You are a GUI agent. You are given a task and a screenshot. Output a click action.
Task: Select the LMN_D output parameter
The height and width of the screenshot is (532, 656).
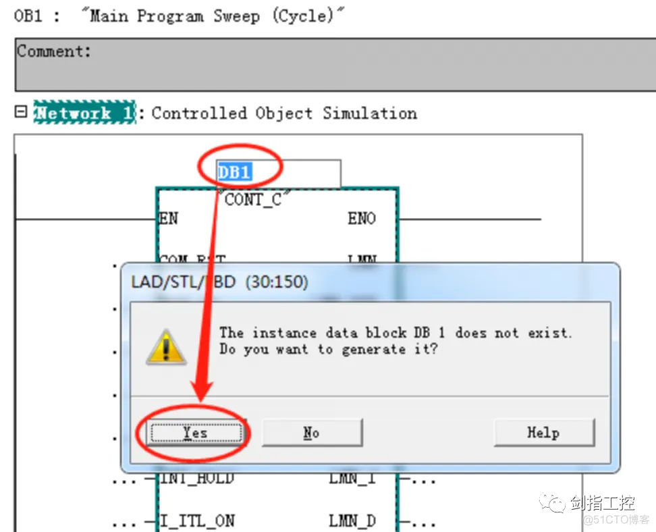[352, 521]
